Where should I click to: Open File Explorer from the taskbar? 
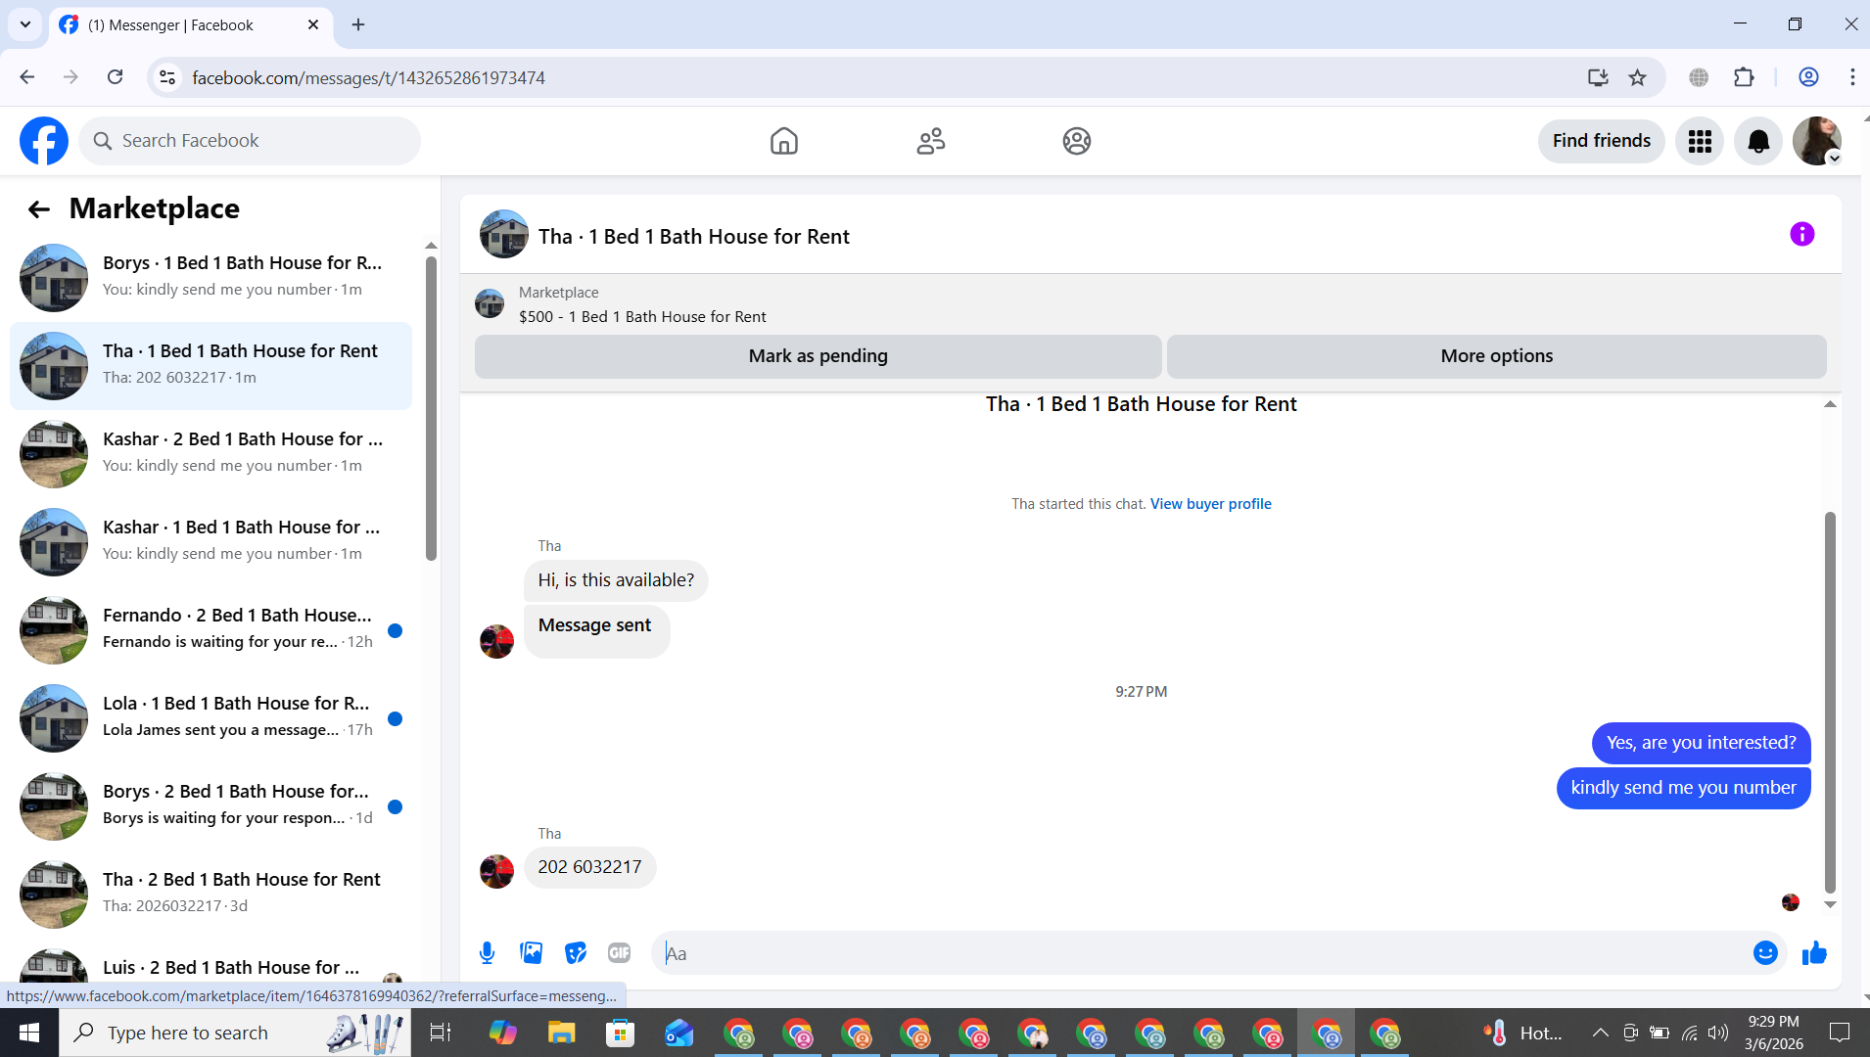click(x=561, y=1033)
